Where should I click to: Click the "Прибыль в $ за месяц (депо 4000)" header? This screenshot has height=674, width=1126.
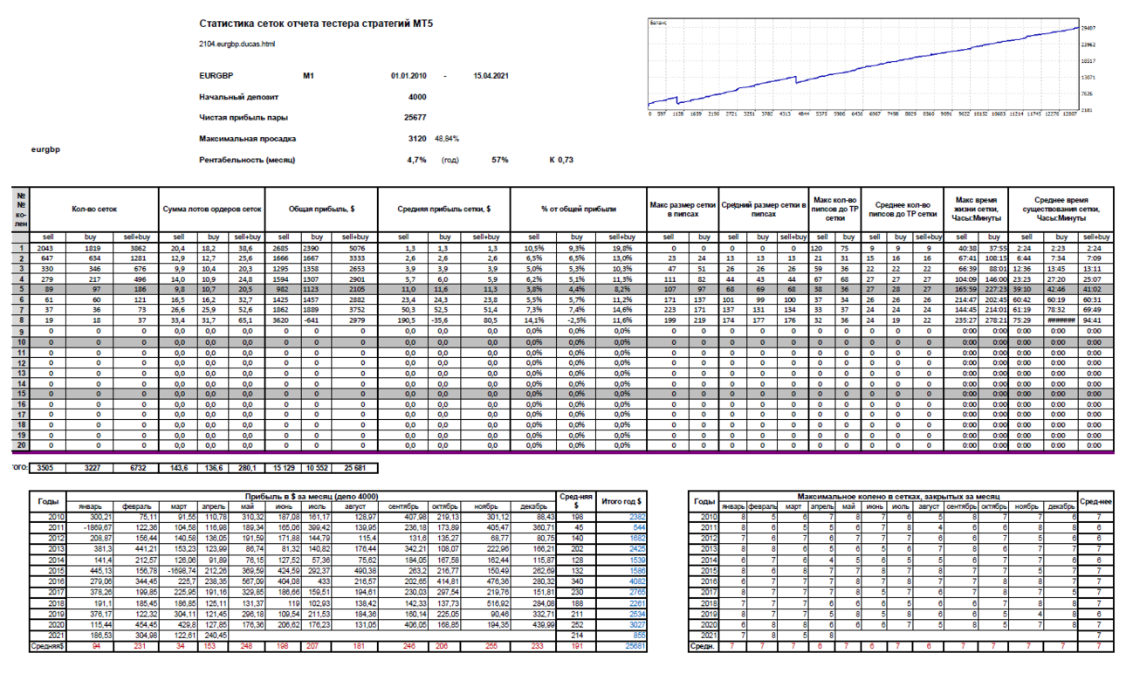312,496
